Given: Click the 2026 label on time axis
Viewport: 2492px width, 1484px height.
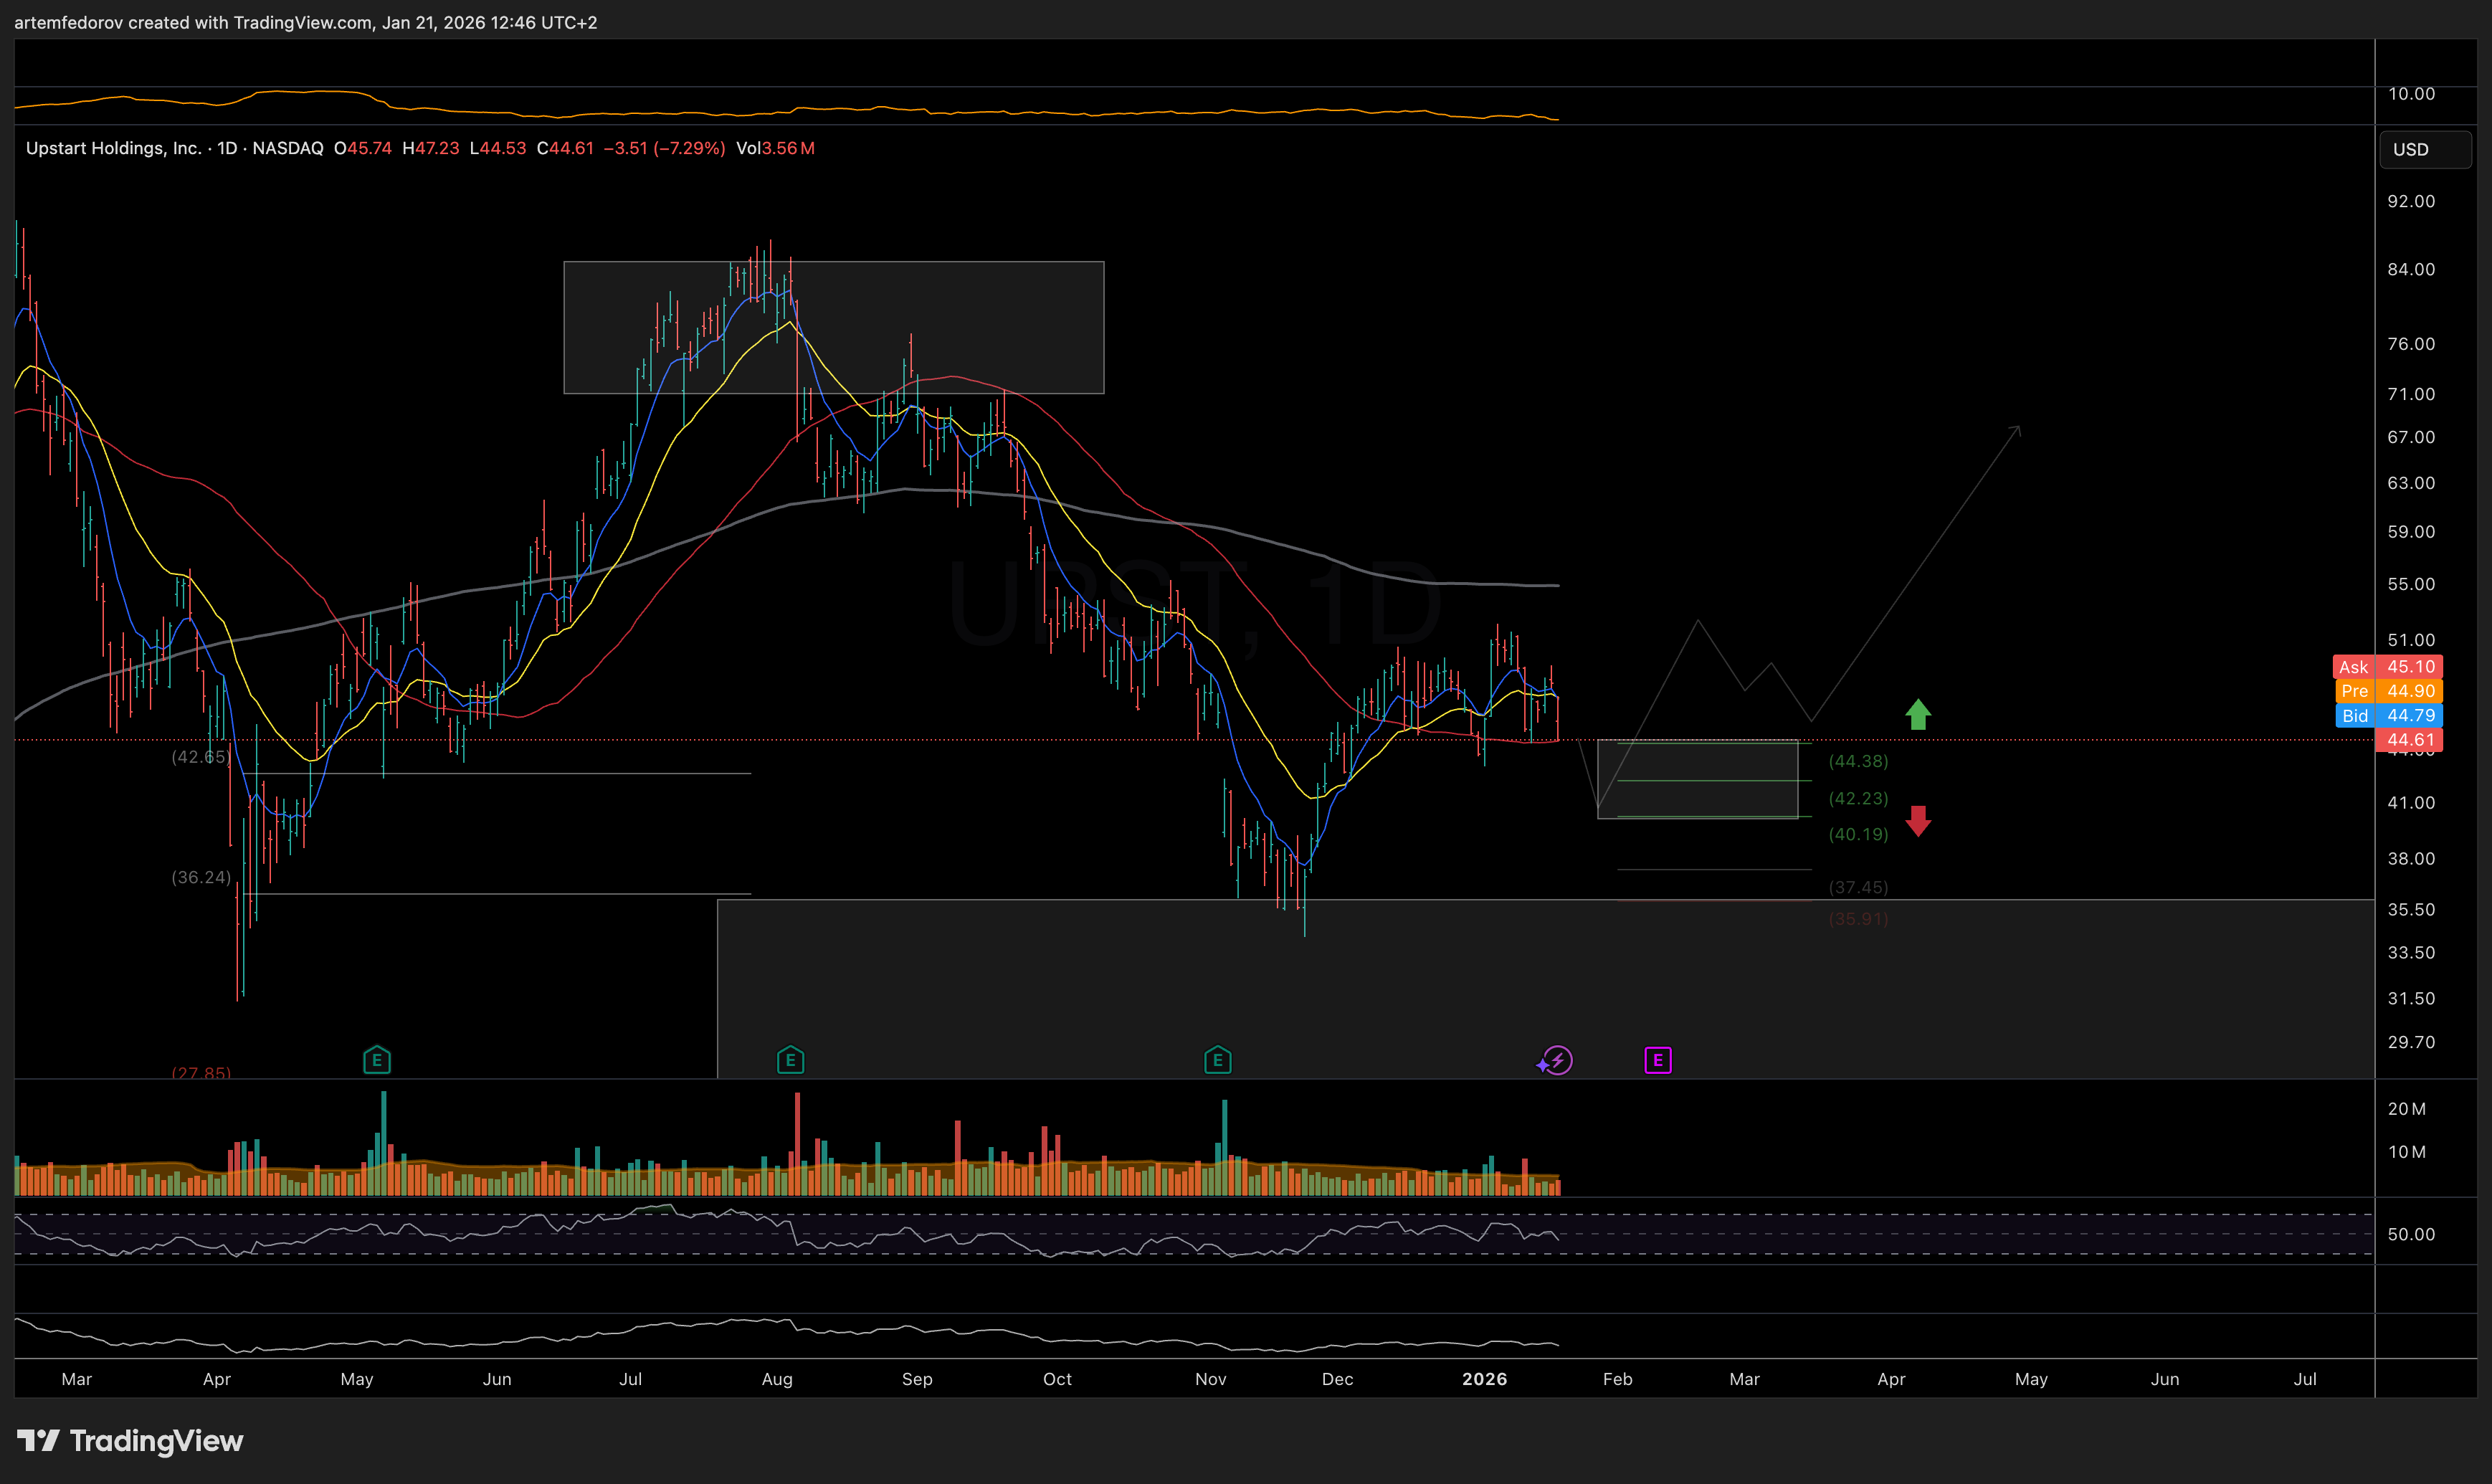Looking at the screenshot, I should click(x=1484, y=1379).
